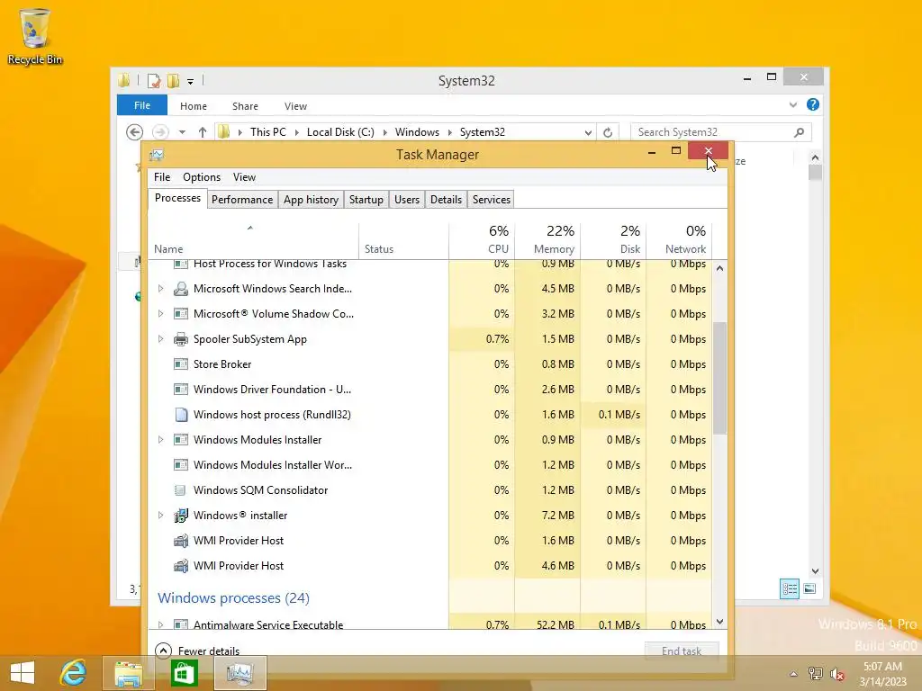Screen dimensions: 922x691
Task: Open the Explorer Home ribbon tab
Action: click(194, 106)
